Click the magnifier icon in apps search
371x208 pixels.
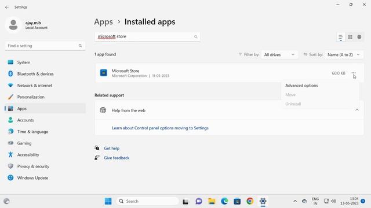196,37
